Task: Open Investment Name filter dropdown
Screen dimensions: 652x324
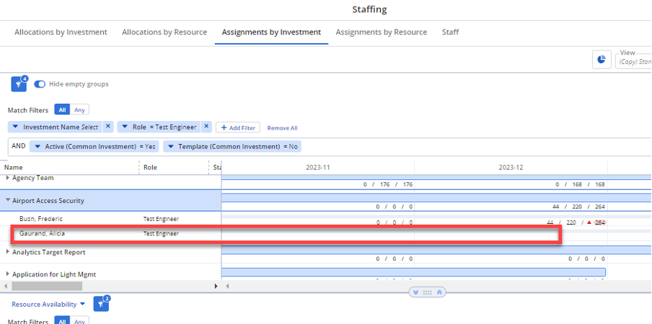Action: coord(15,127)
